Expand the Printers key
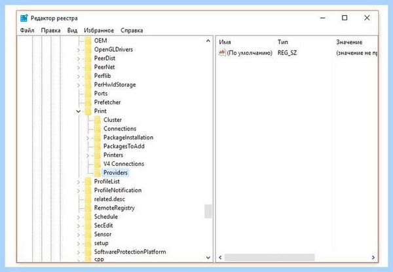 88,155
